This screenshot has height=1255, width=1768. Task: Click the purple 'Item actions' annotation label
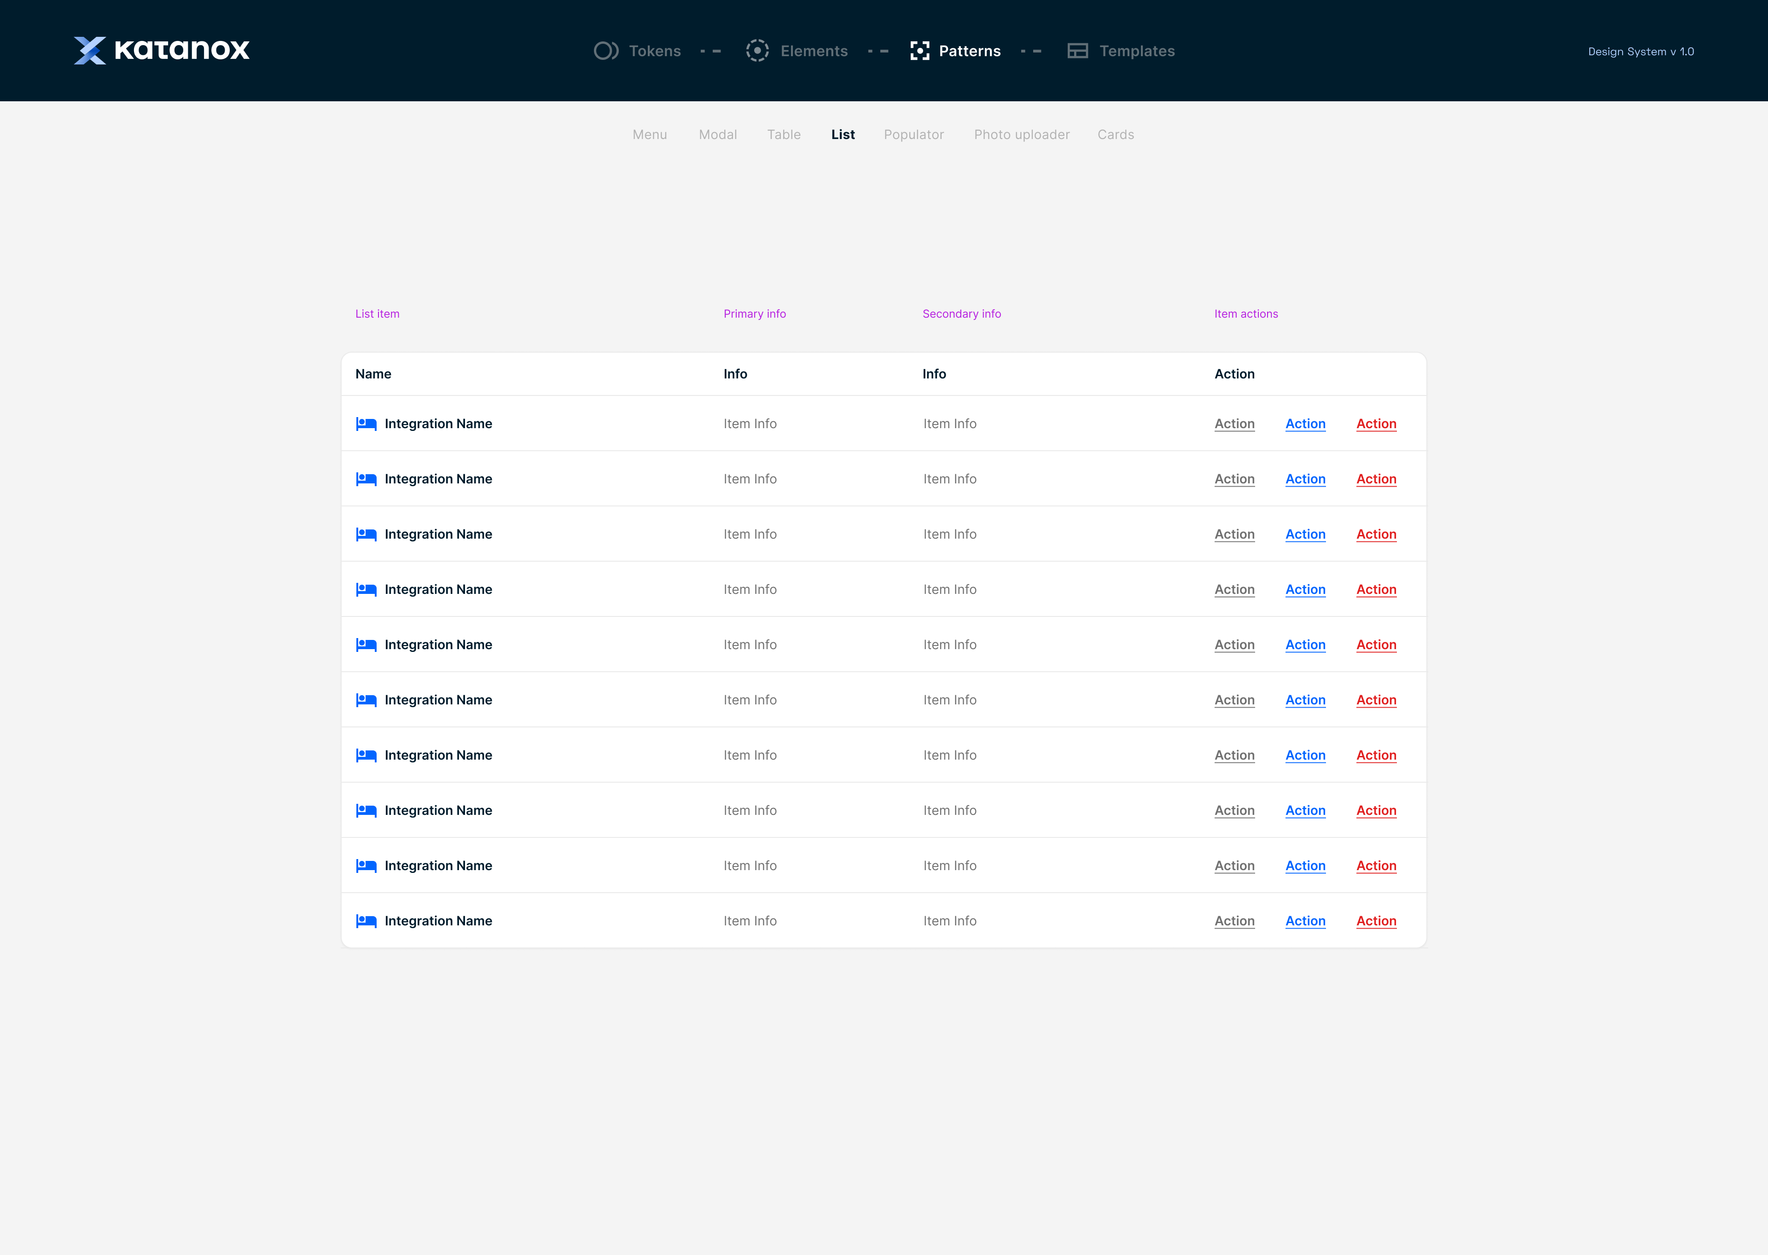point(1245,314)
